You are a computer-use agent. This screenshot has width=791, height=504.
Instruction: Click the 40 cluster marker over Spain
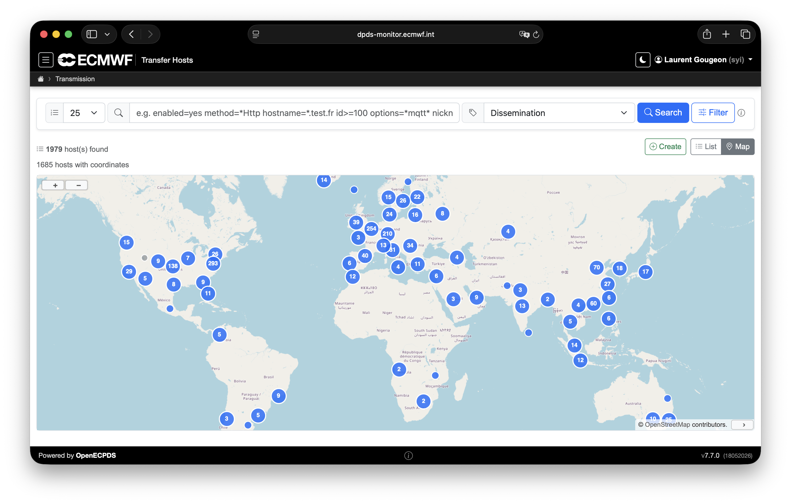click(365, 256)
